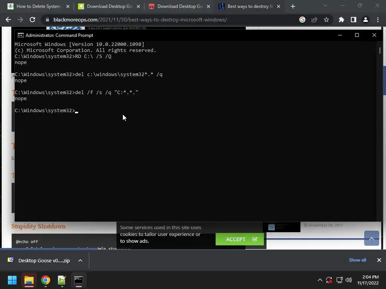Show hidden system tray icons
Screen dimensions: 386x289
[x=320, y=280]
